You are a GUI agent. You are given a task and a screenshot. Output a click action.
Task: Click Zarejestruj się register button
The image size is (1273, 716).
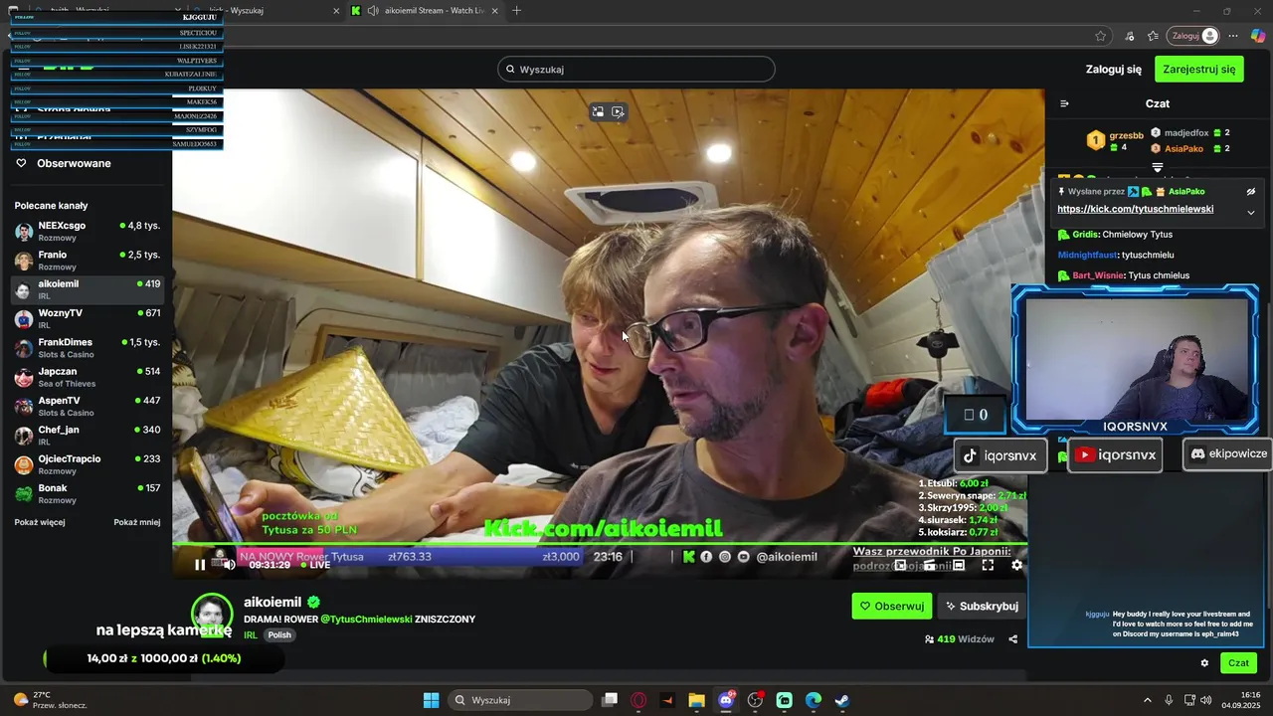[x=1199, y=70]
